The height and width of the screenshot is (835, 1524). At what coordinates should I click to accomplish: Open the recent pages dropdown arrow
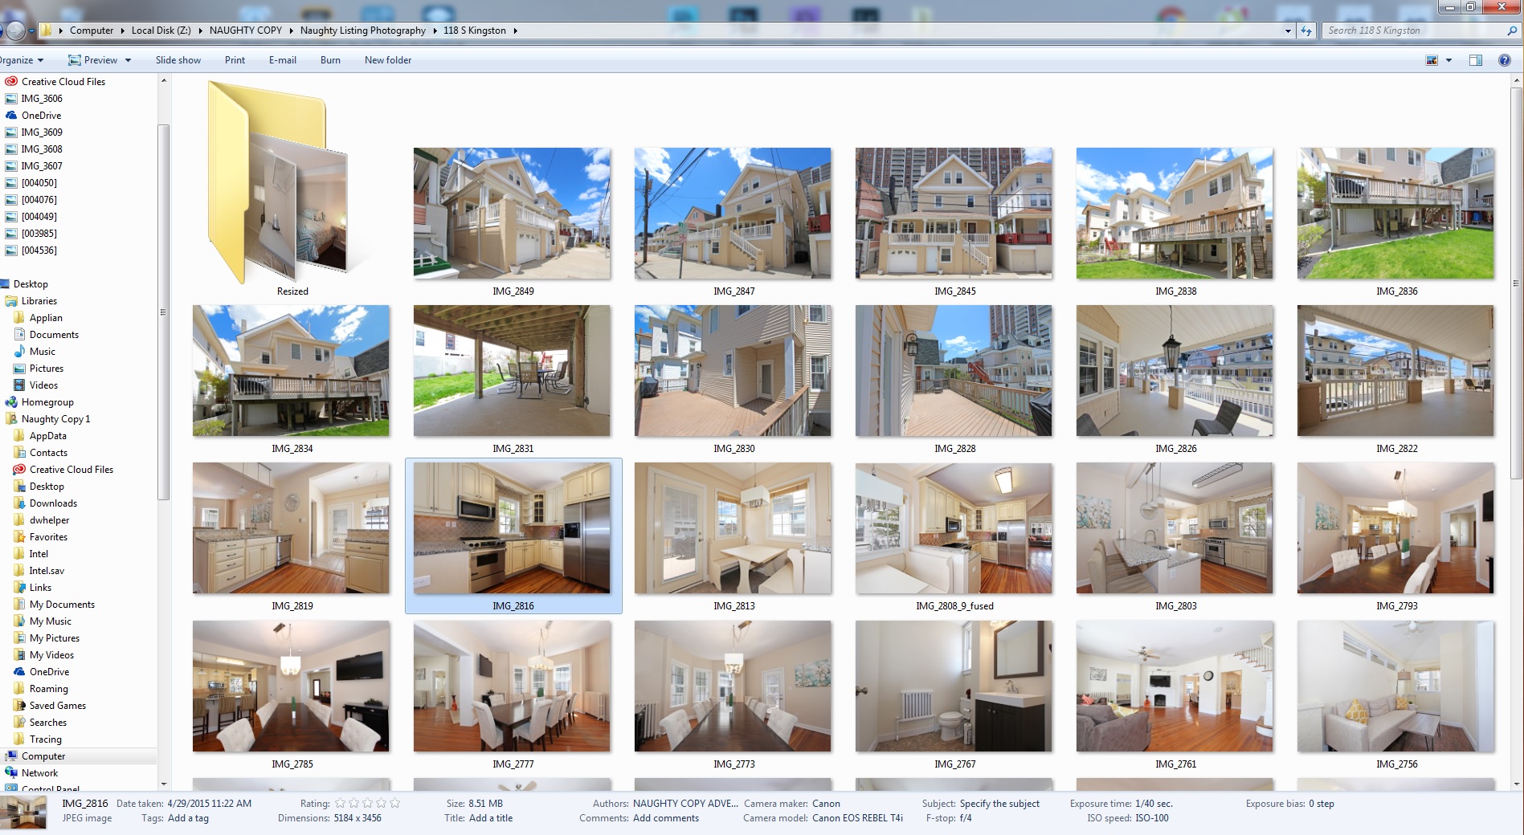coord(31,31)
